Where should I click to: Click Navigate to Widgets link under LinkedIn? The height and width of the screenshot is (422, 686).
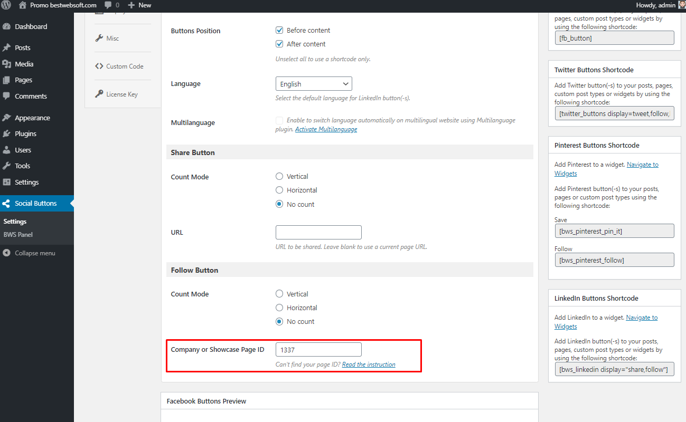[606, 322]
